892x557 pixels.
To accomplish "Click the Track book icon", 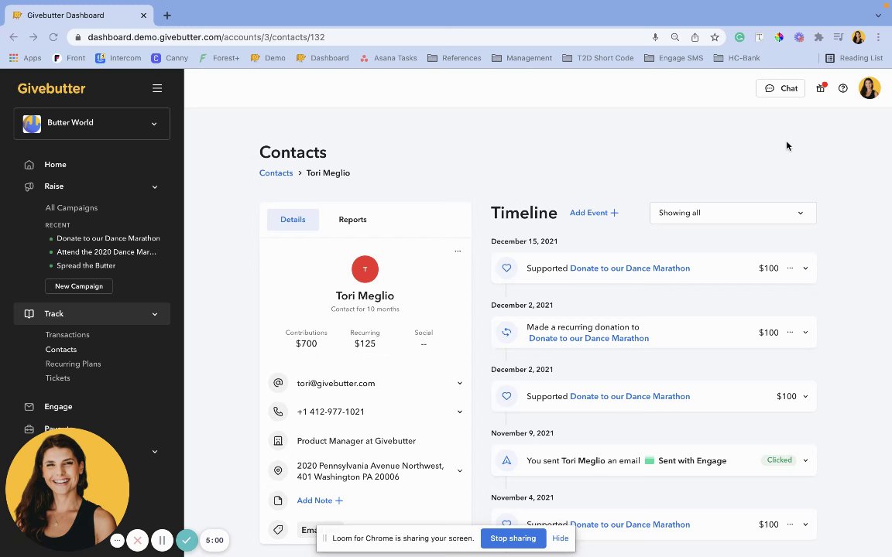I will [29, 314].
